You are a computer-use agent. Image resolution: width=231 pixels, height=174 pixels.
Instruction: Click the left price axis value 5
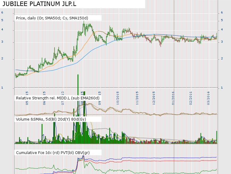[x=2, y=20]
